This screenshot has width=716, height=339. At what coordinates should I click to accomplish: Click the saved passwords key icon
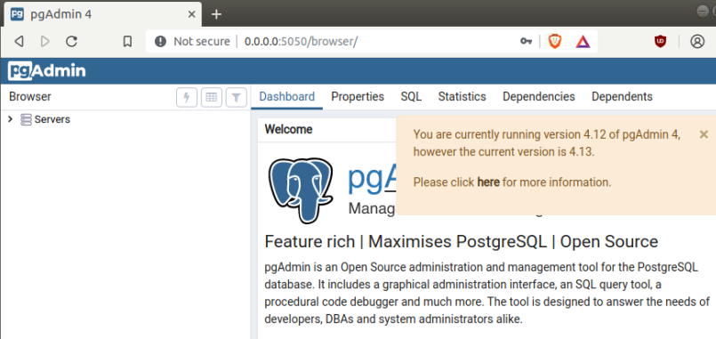coord(526,42)
